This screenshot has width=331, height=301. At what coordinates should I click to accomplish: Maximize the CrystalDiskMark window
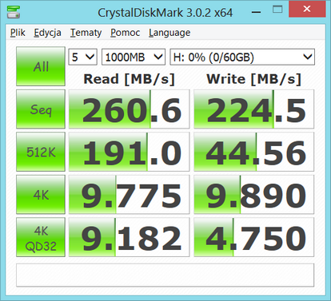[x=277, y=10]
